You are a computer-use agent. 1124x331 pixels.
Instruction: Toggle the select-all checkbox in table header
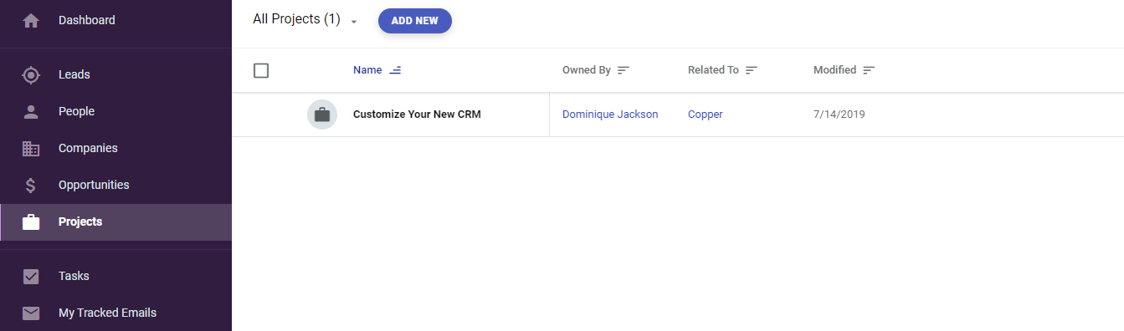[261, 70]
